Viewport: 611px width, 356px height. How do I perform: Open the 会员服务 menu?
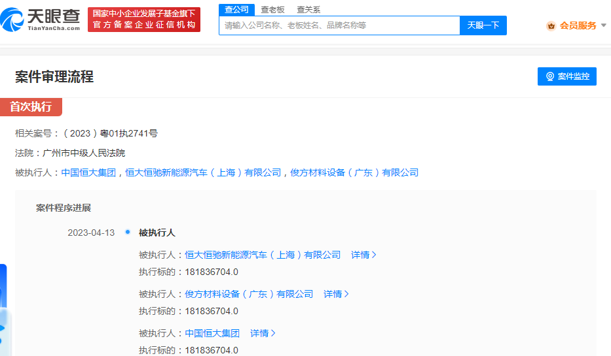point(578,25)
